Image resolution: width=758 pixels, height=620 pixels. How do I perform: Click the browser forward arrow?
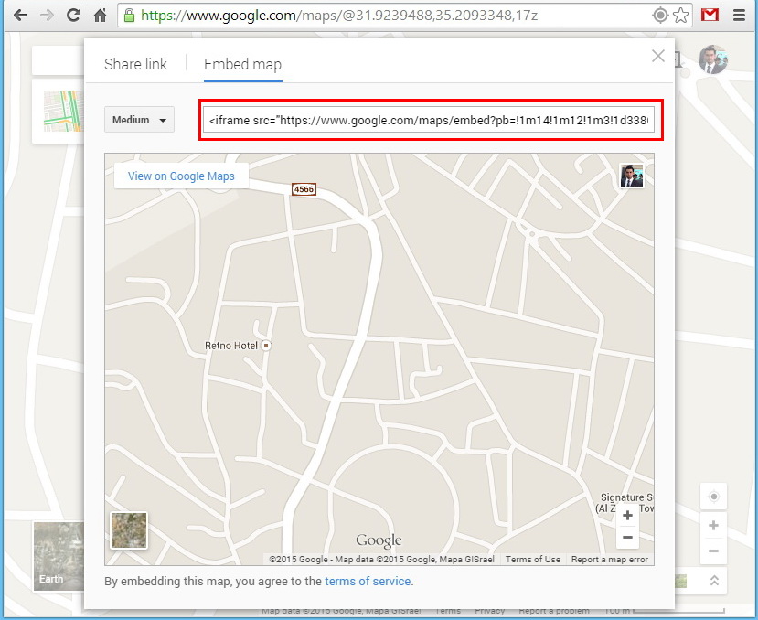click(x=47, y=16)
